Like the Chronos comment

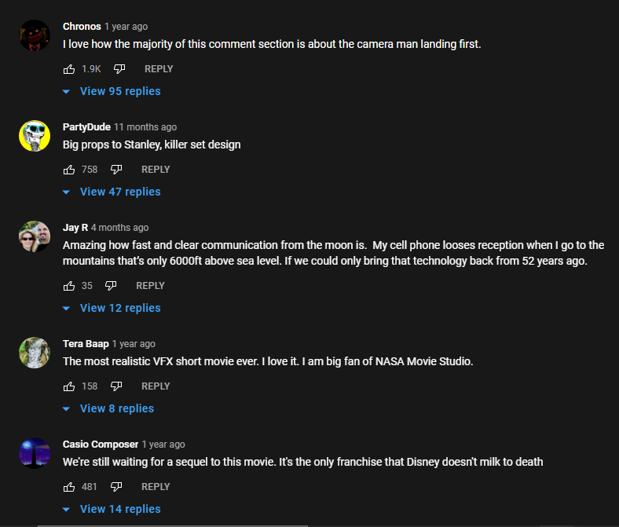[69, 69]
